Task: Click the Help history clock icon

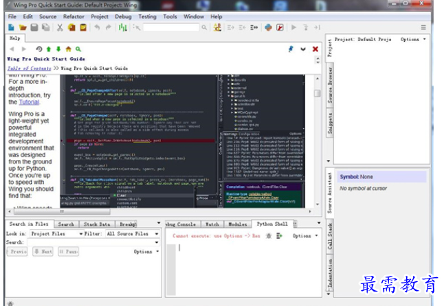Action: pos(39,49)
